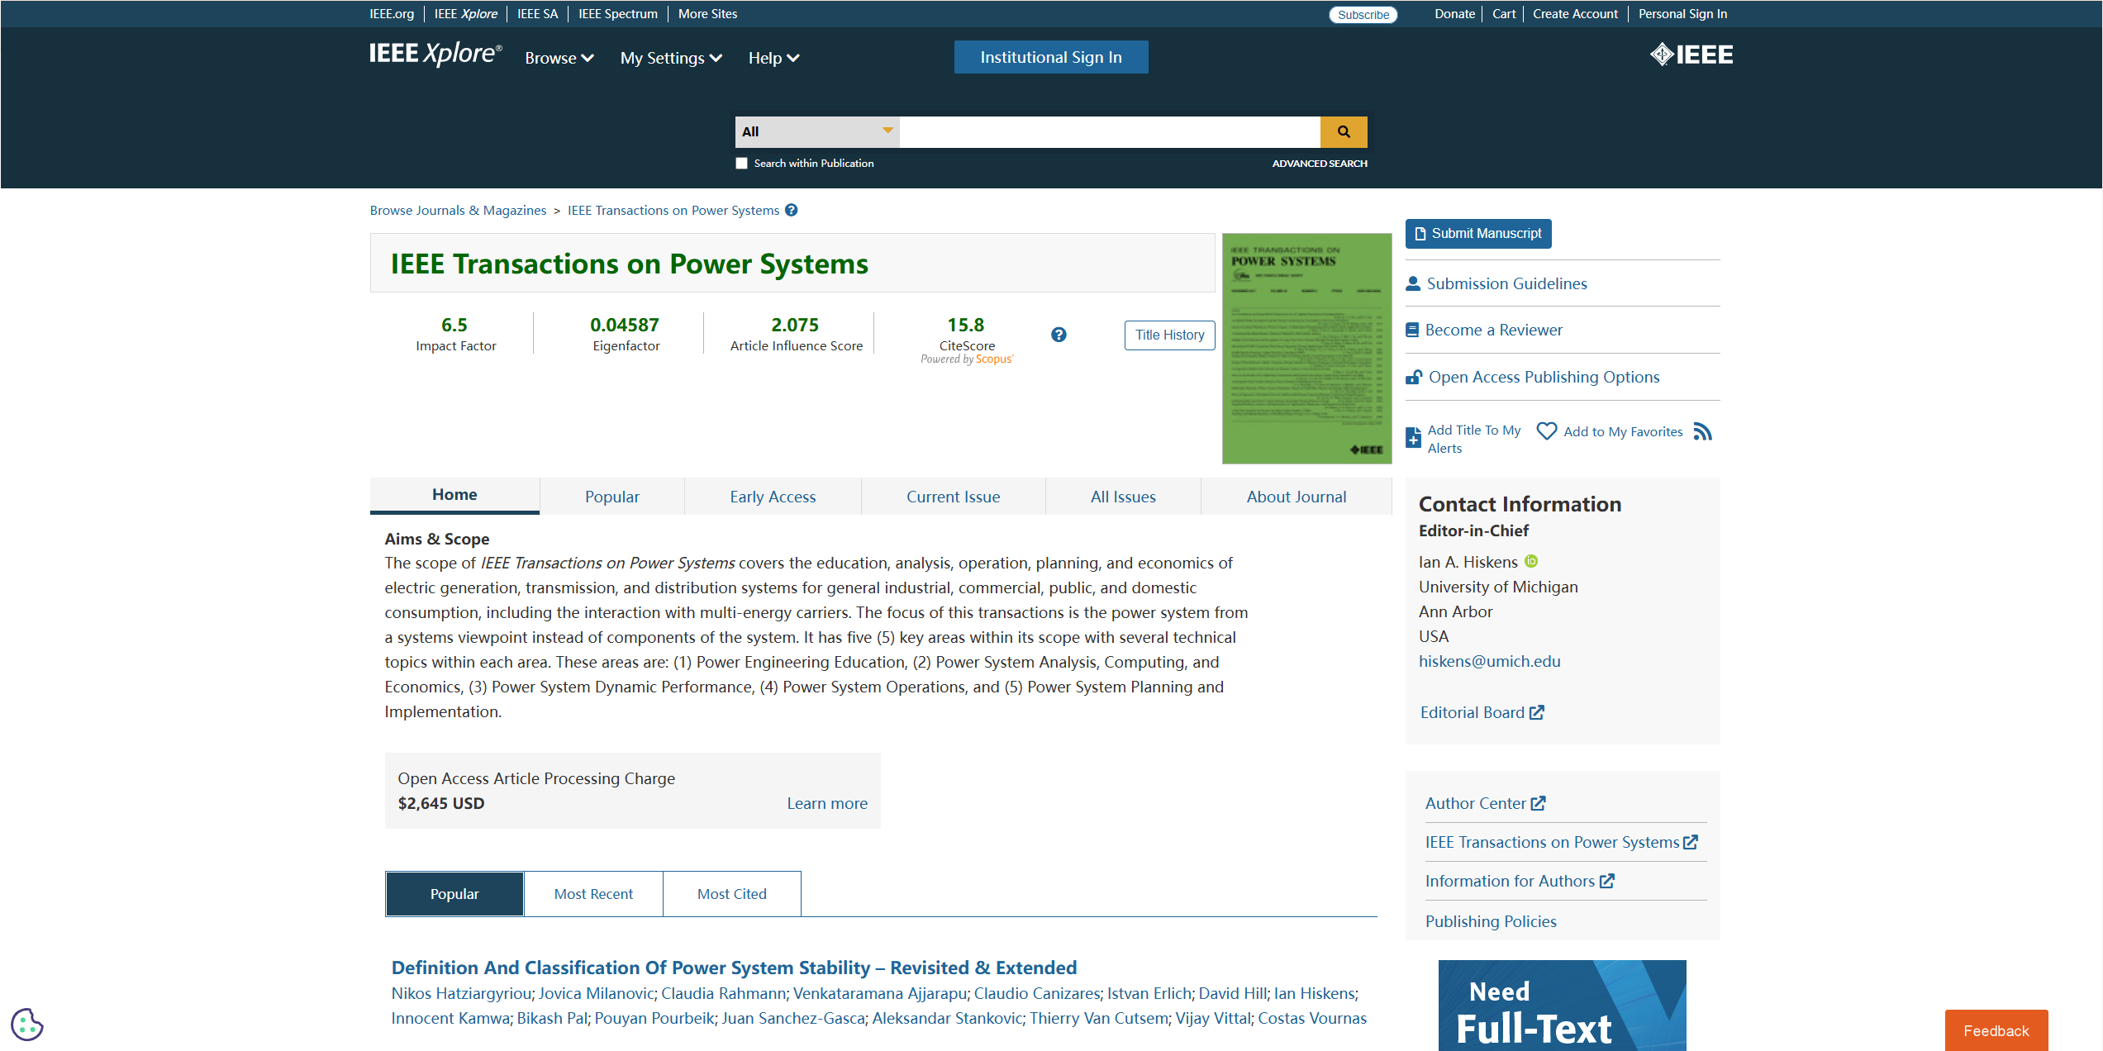Image resolution: width=2103 pixels, height=1051 pixels.
Task: Click the CiteScore help question mark icon
Action: 1059,335
